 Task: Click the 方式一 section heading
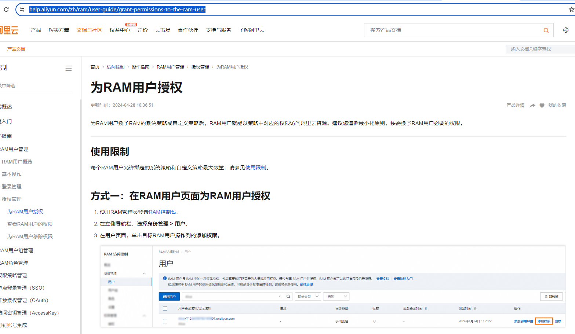tap(181, 196)
